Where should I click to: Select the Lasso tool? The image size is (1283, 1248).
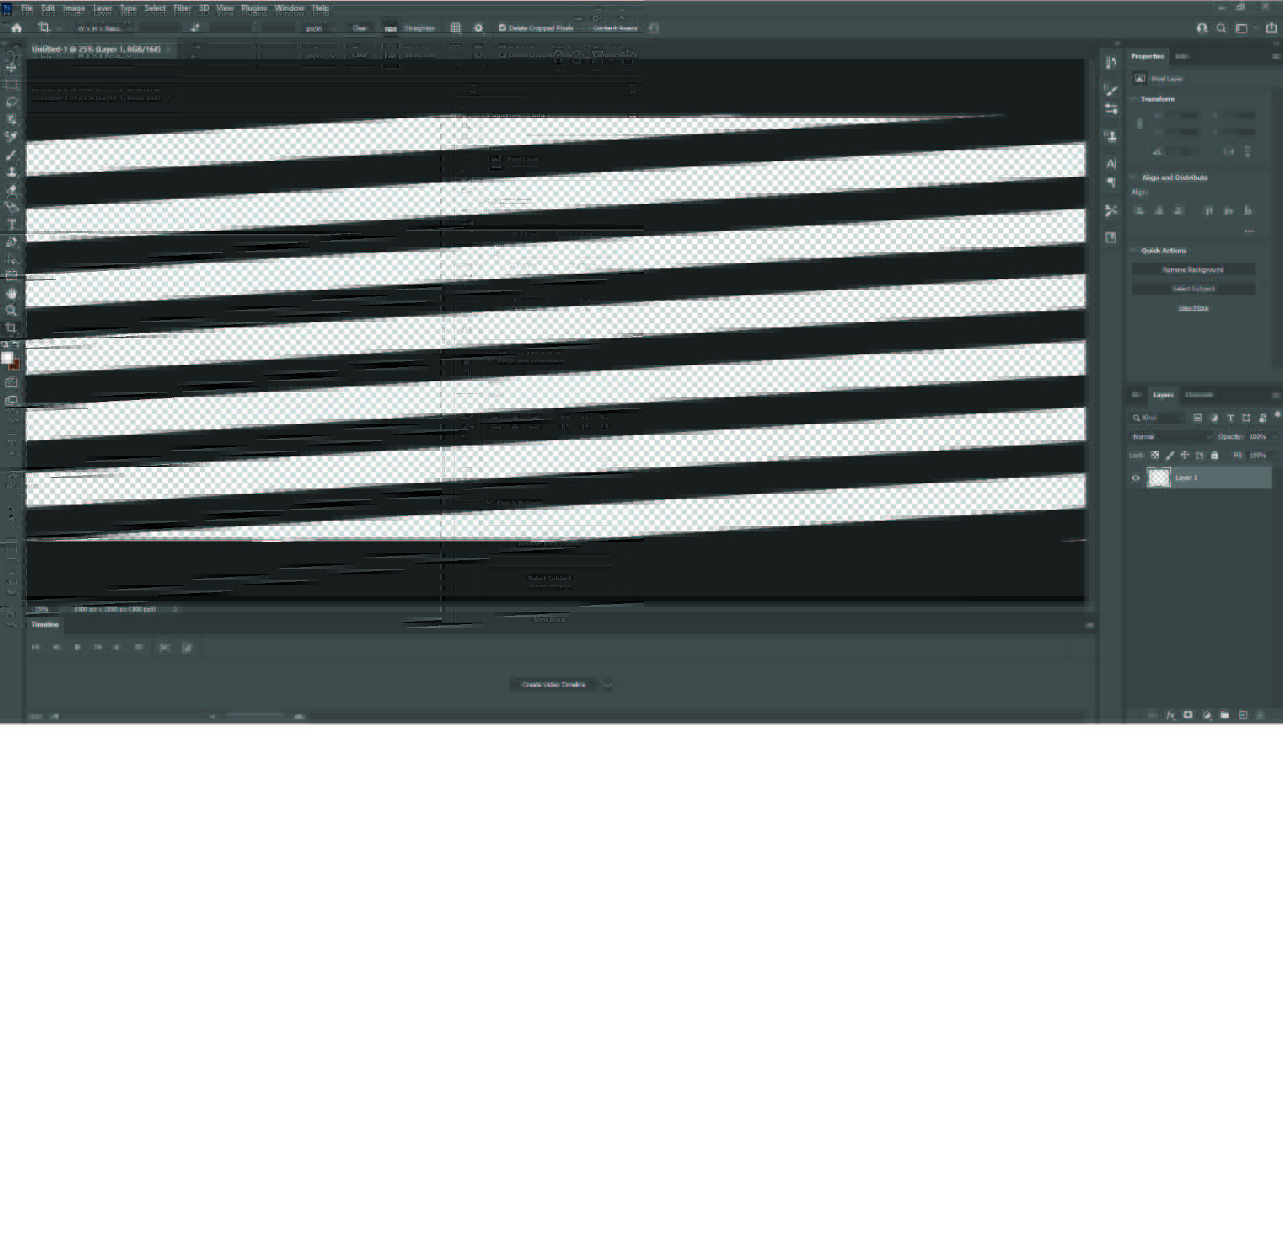[11, 102]
